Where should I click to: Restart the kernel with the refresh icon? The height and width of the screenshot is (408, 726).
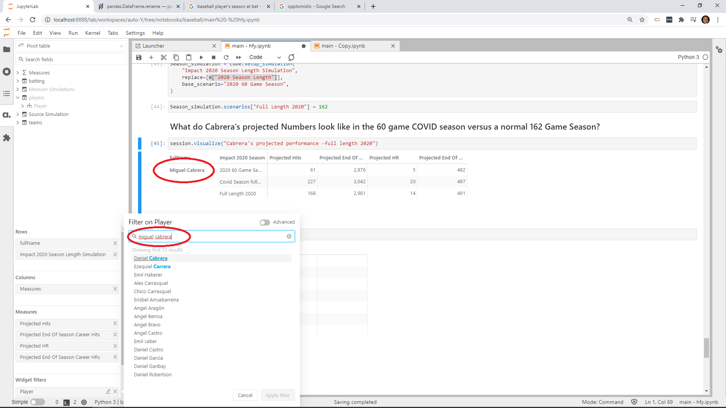click(226, 57)
